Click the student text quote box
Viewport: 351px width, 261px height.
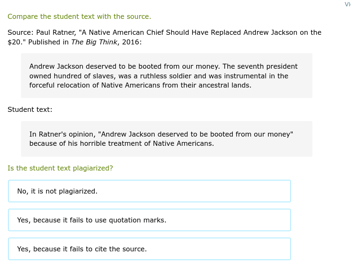click(x=166, y=139)
